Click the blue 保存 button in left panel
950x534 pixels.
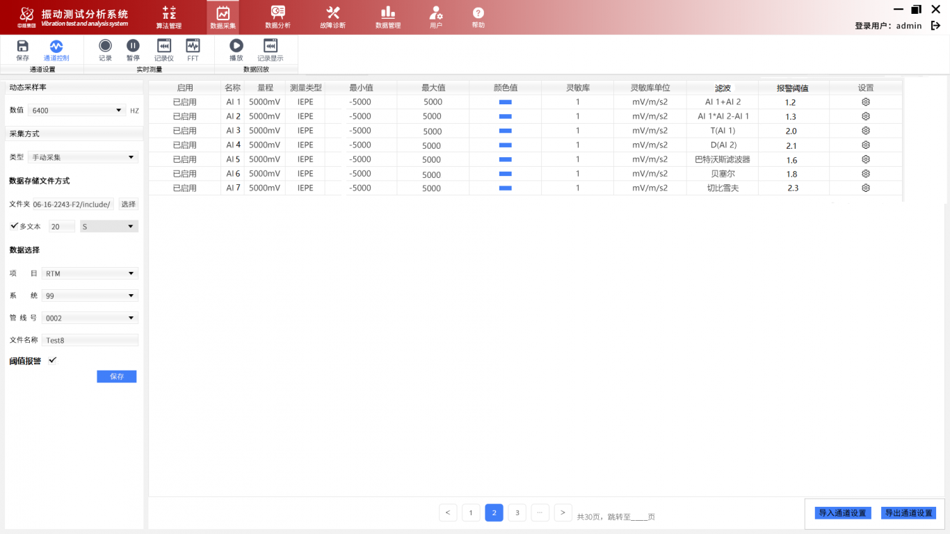(x=117, y=376)
